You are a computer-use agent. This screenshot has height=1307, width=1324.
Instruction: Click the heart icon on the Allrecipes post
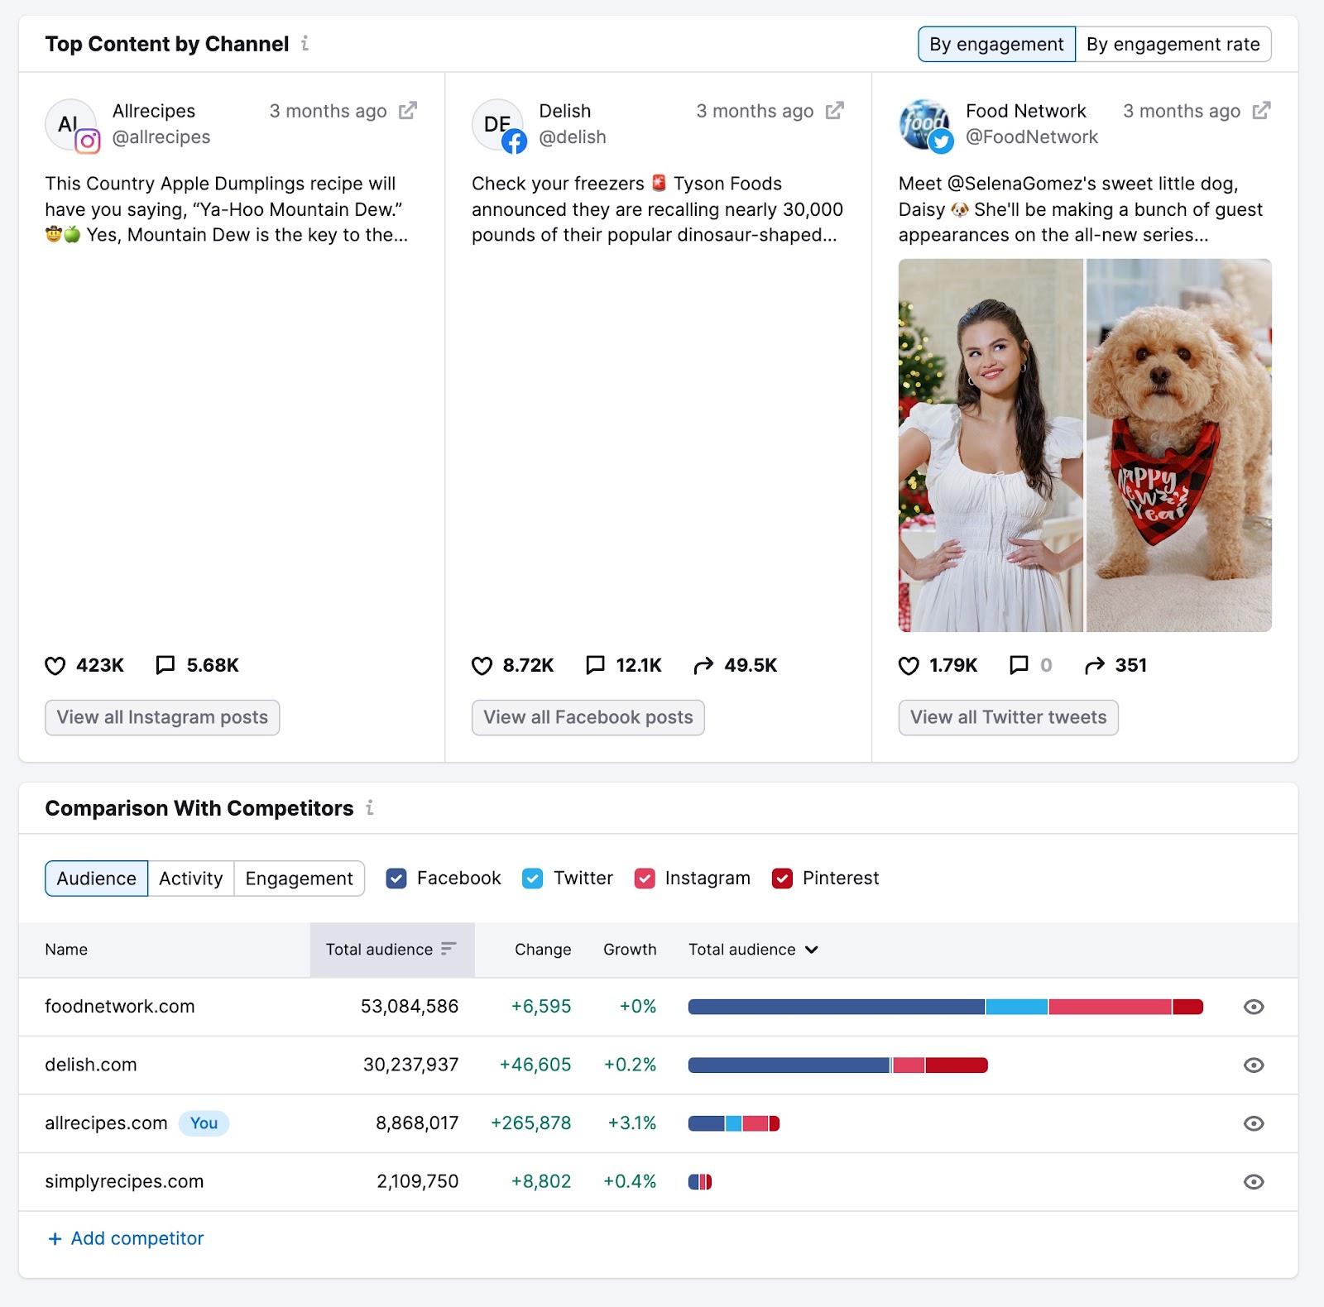point(55,664)
